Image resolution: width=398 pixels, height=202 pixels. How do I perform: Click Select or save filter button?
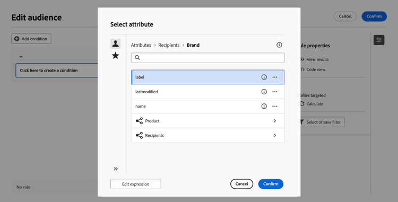[322, 122]
